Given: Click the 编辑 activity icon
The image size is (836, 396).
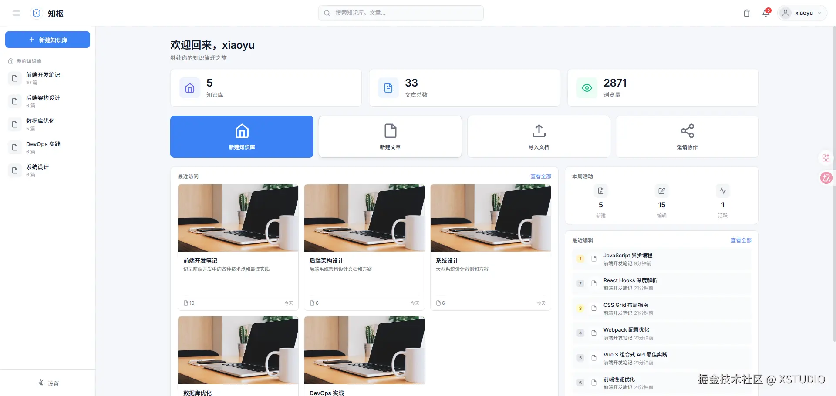Looking at the screenshot, I should point(661,191).
